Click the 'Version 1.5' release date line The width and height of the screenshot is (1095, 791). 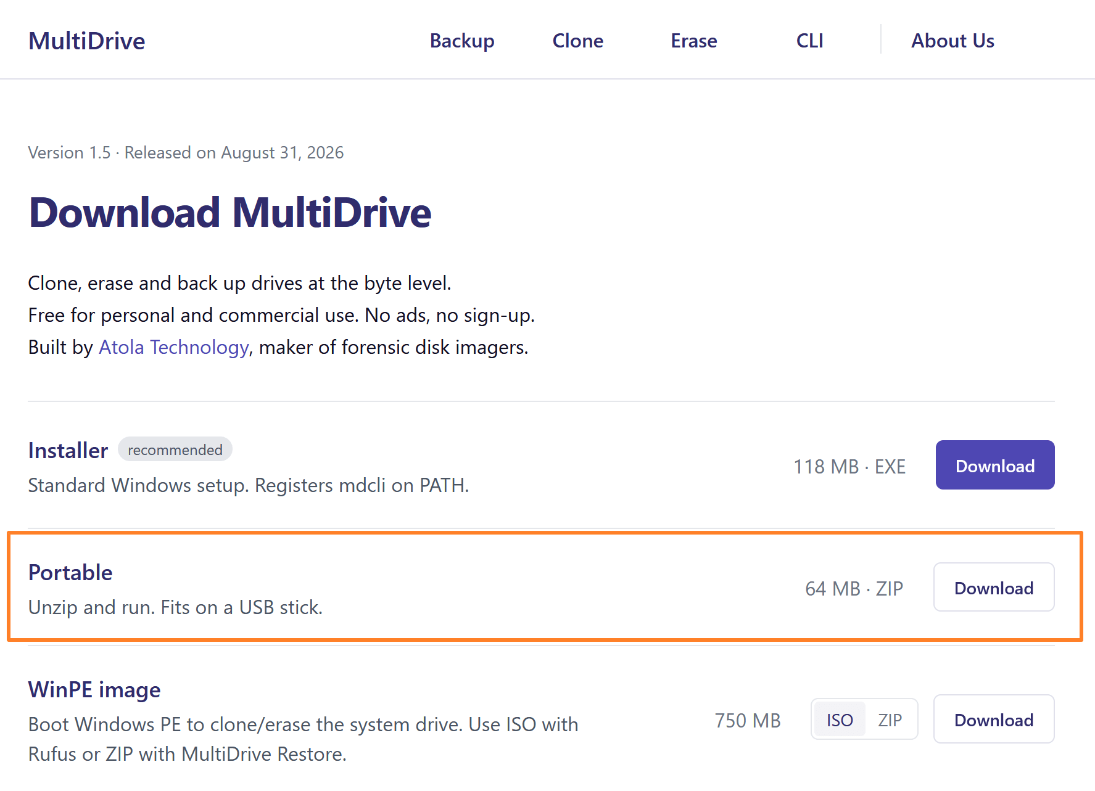click(x=186, y=152)
